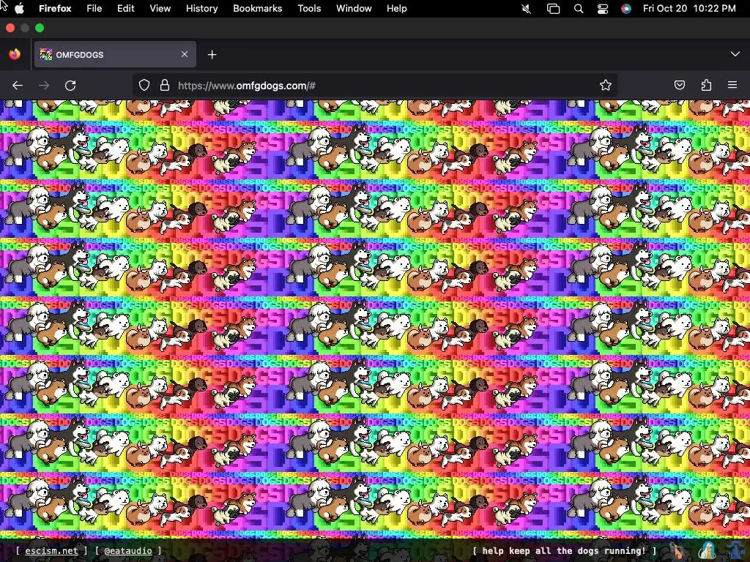750x562 pixels.
Task: Open Control Center in the menu bar
Action: (603, 9)
